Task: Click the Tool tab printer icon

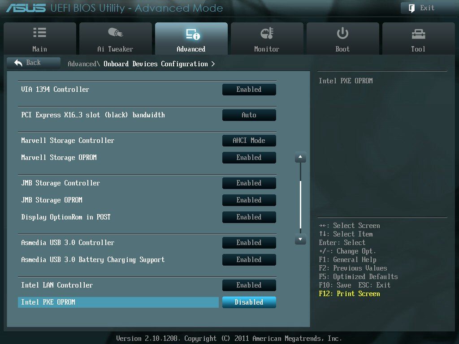Action: tap(418, 34)
